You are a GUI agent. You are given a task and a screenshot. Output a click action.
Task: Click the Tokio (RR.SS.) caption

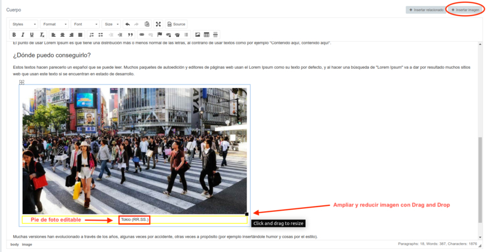click(135, 220)
